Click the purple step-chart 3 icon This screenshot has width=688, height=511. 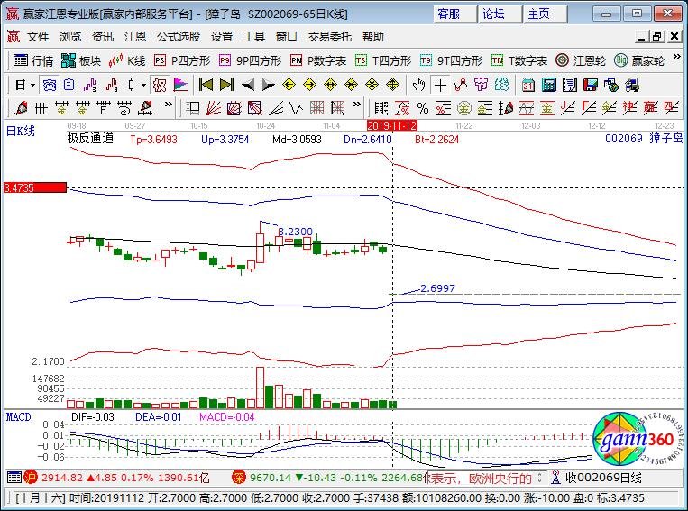point(89,85)
